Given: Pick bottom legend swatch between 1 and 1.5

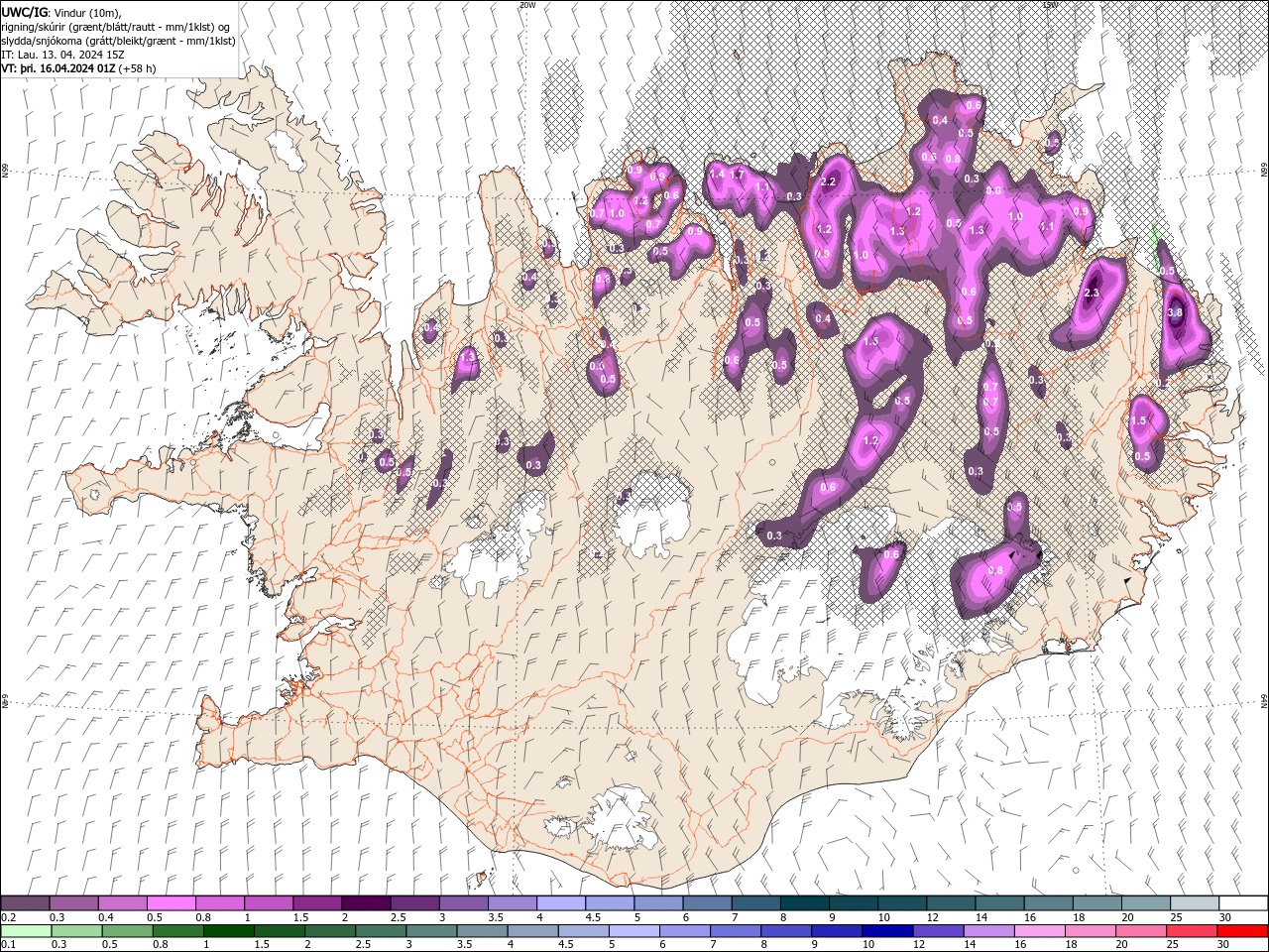Looking at the screenshot, I should (x=230, y=930).
